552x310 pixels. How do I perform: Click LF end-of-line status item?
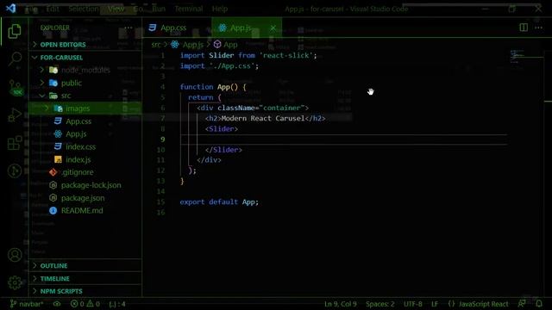[435, 304]
